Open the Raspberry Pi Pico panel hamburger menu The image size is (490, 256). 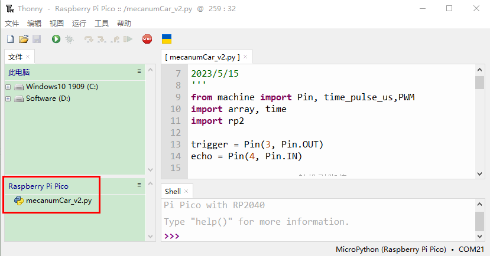pos(139,185)
